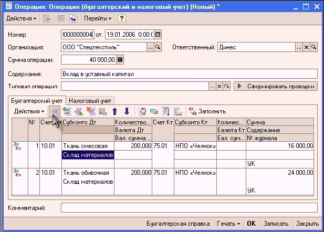This screenshot has width=324, height=232.
Task: Open calculator for Сумма операции field
Action: click(x=120, y=60)
